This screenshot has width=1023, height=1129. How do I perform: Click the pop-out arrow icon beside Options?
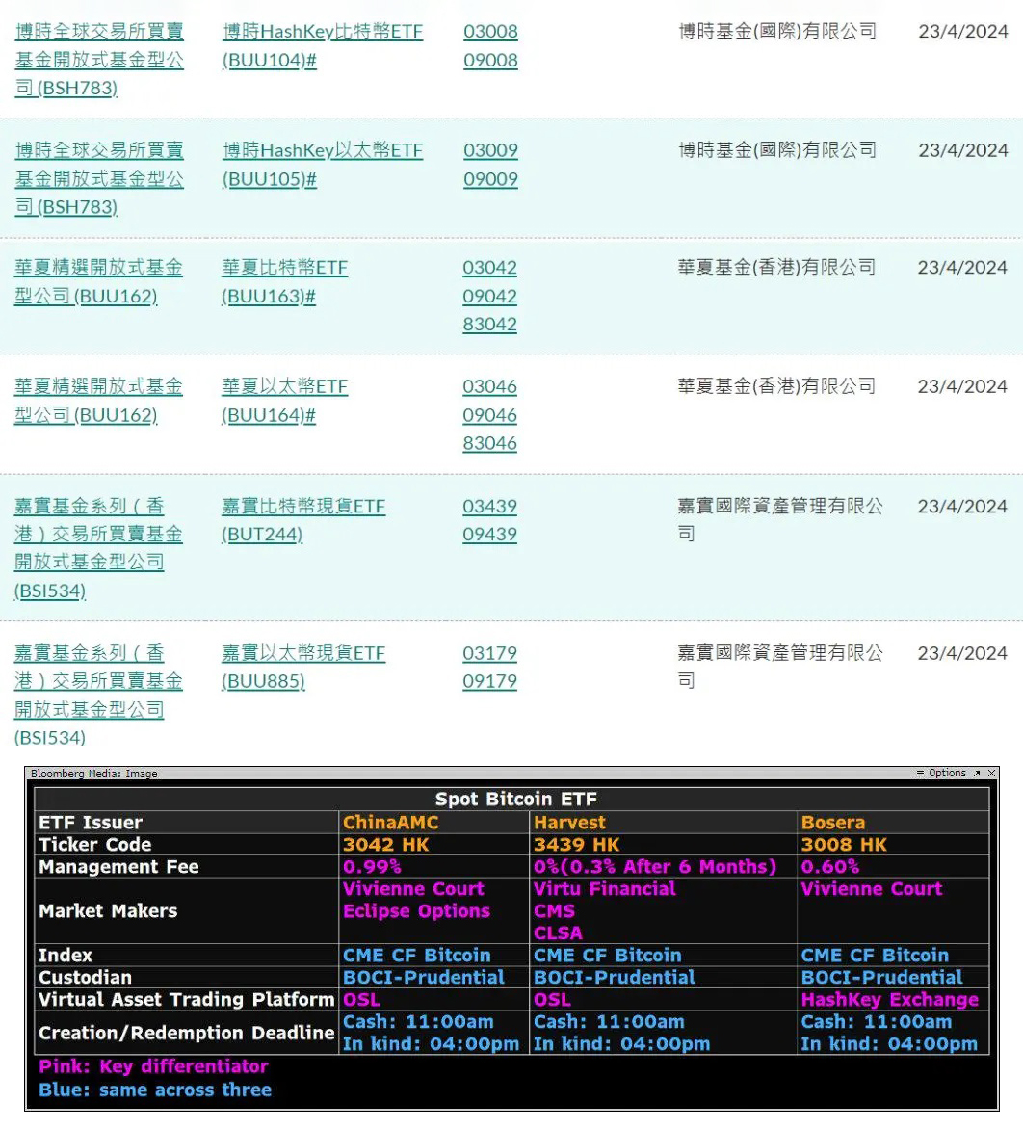[x=977, y=773]
